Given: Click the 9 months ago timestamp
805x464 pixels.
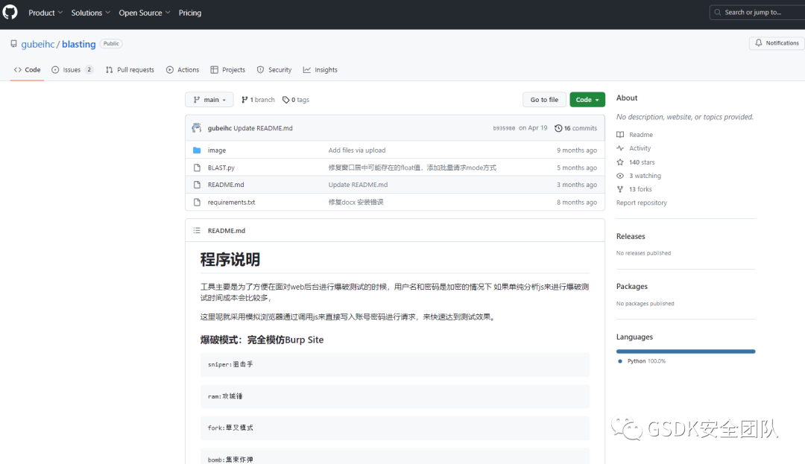Looking at the screenshot, I should pos(576,150).
